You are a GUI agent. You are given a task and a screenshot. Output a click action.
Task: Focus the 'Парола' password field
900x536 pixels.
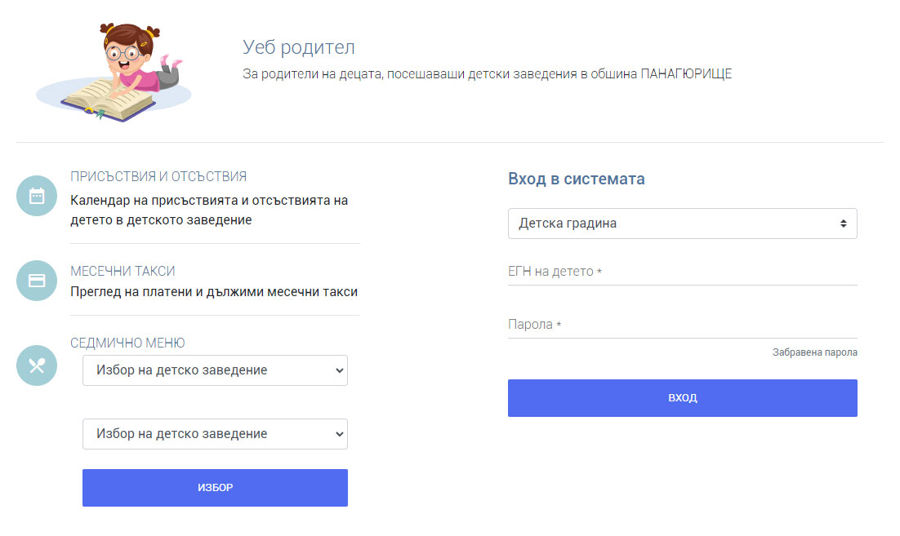click(682, 325)
